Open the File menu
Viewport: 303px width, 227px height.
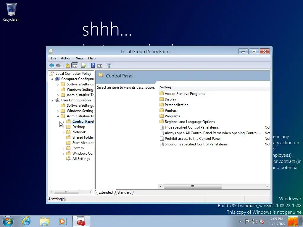[x=54, y=58]
